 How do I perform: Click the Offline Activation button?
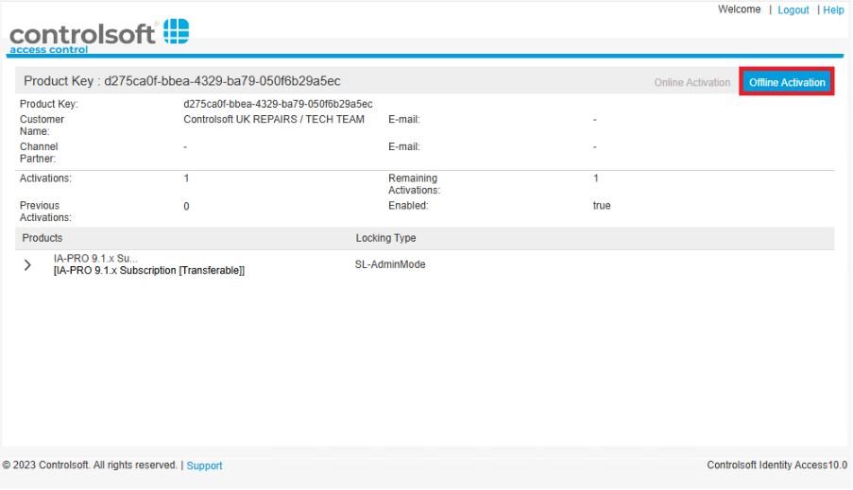[787, 82]
